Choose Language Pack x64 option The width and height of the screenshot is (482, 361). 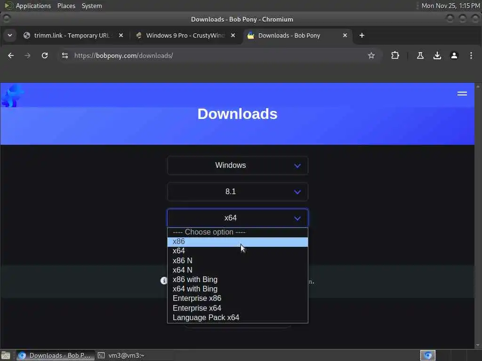(x=238, y=318)
